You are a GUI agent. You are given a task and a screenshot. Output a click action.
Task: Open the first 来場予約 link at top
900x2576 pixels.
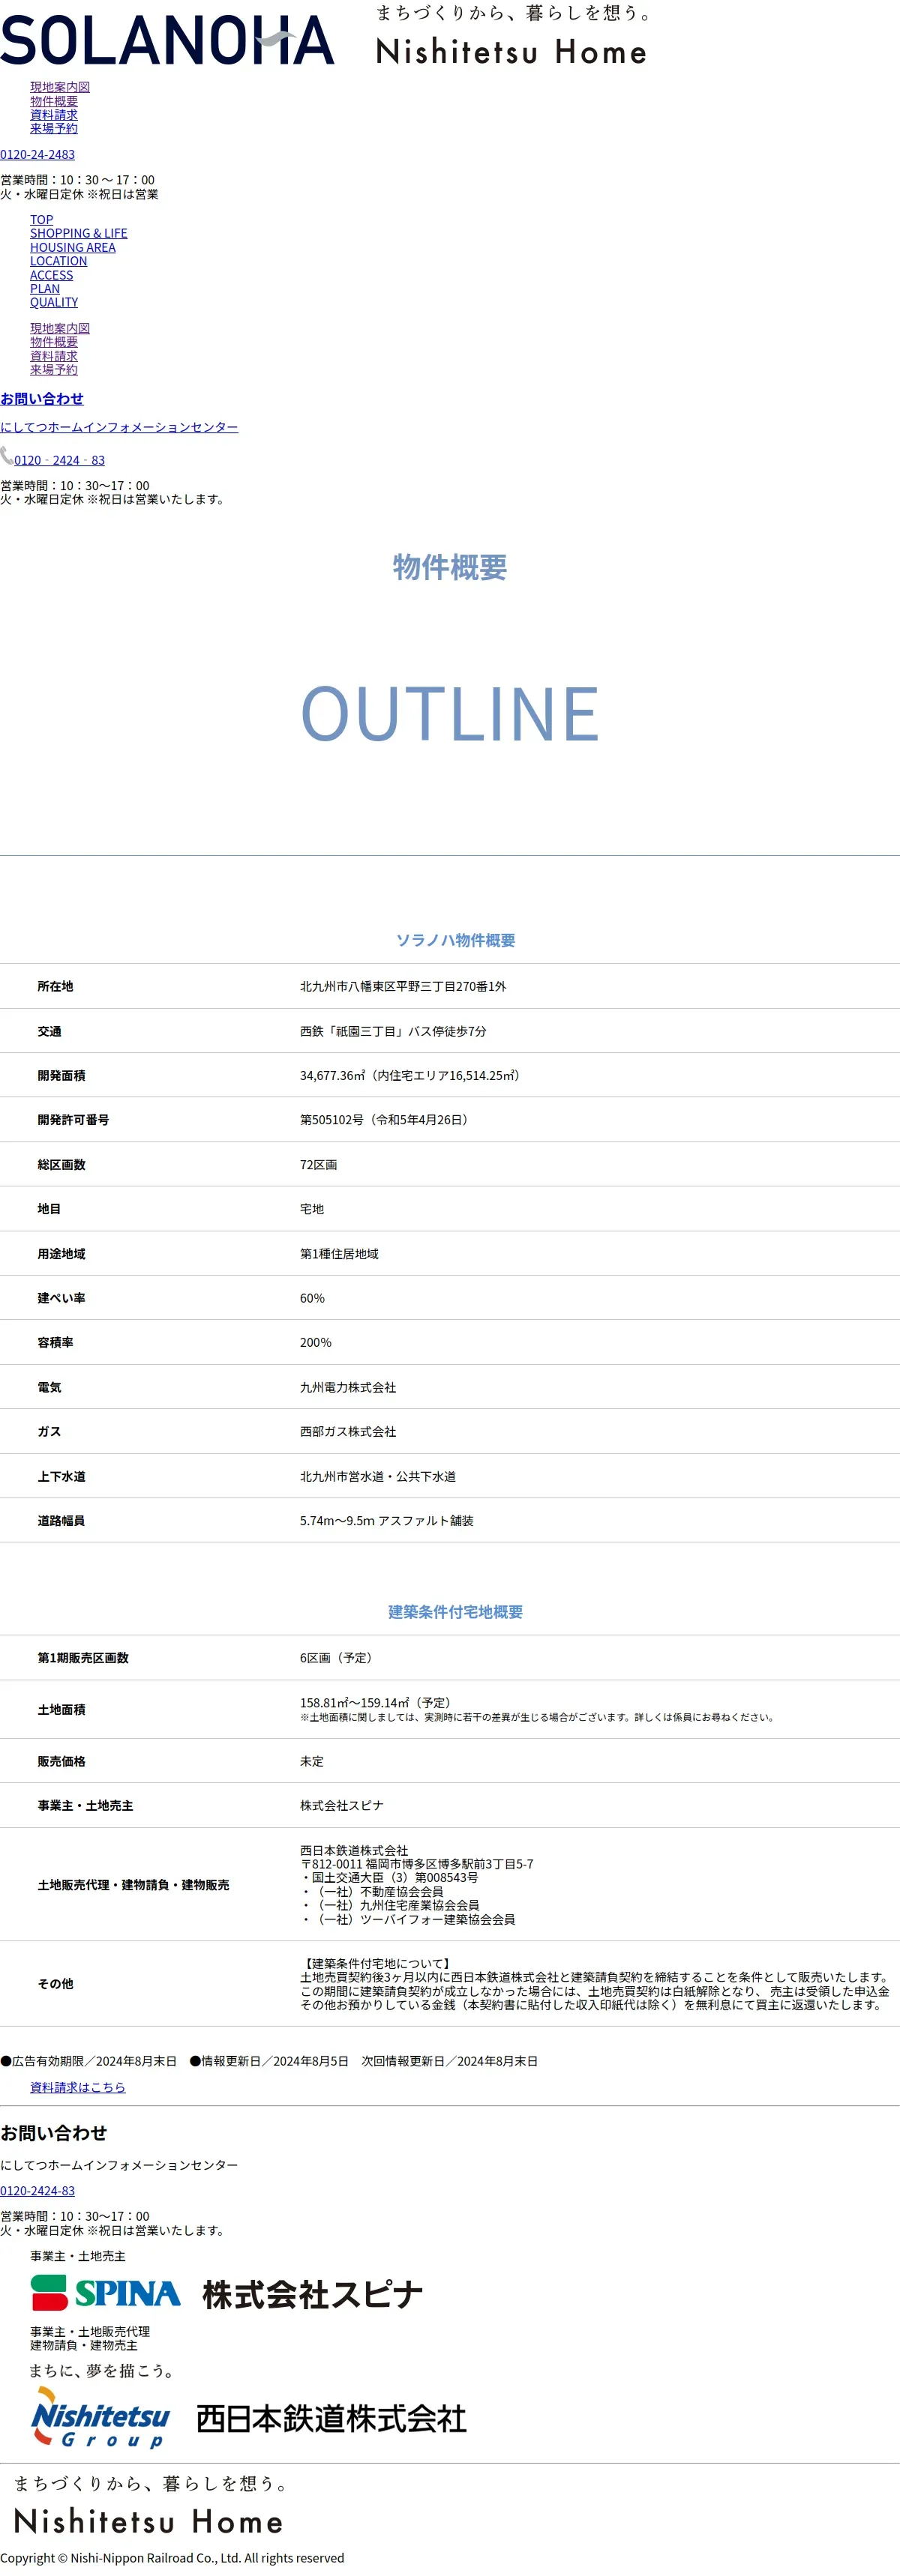[x=54, y=128]
